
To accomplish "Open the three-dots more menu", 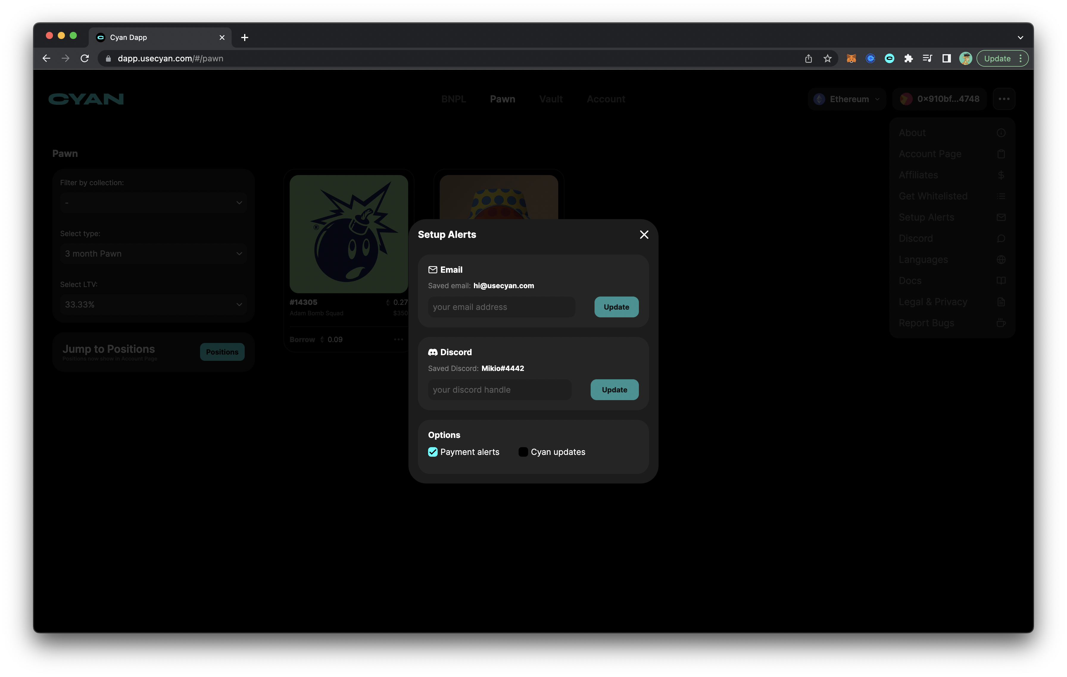I will [x=1004, y=99].
